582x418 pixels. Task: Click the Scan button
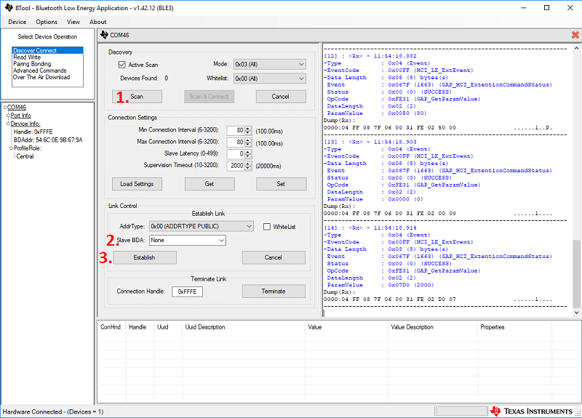point(137,97)
